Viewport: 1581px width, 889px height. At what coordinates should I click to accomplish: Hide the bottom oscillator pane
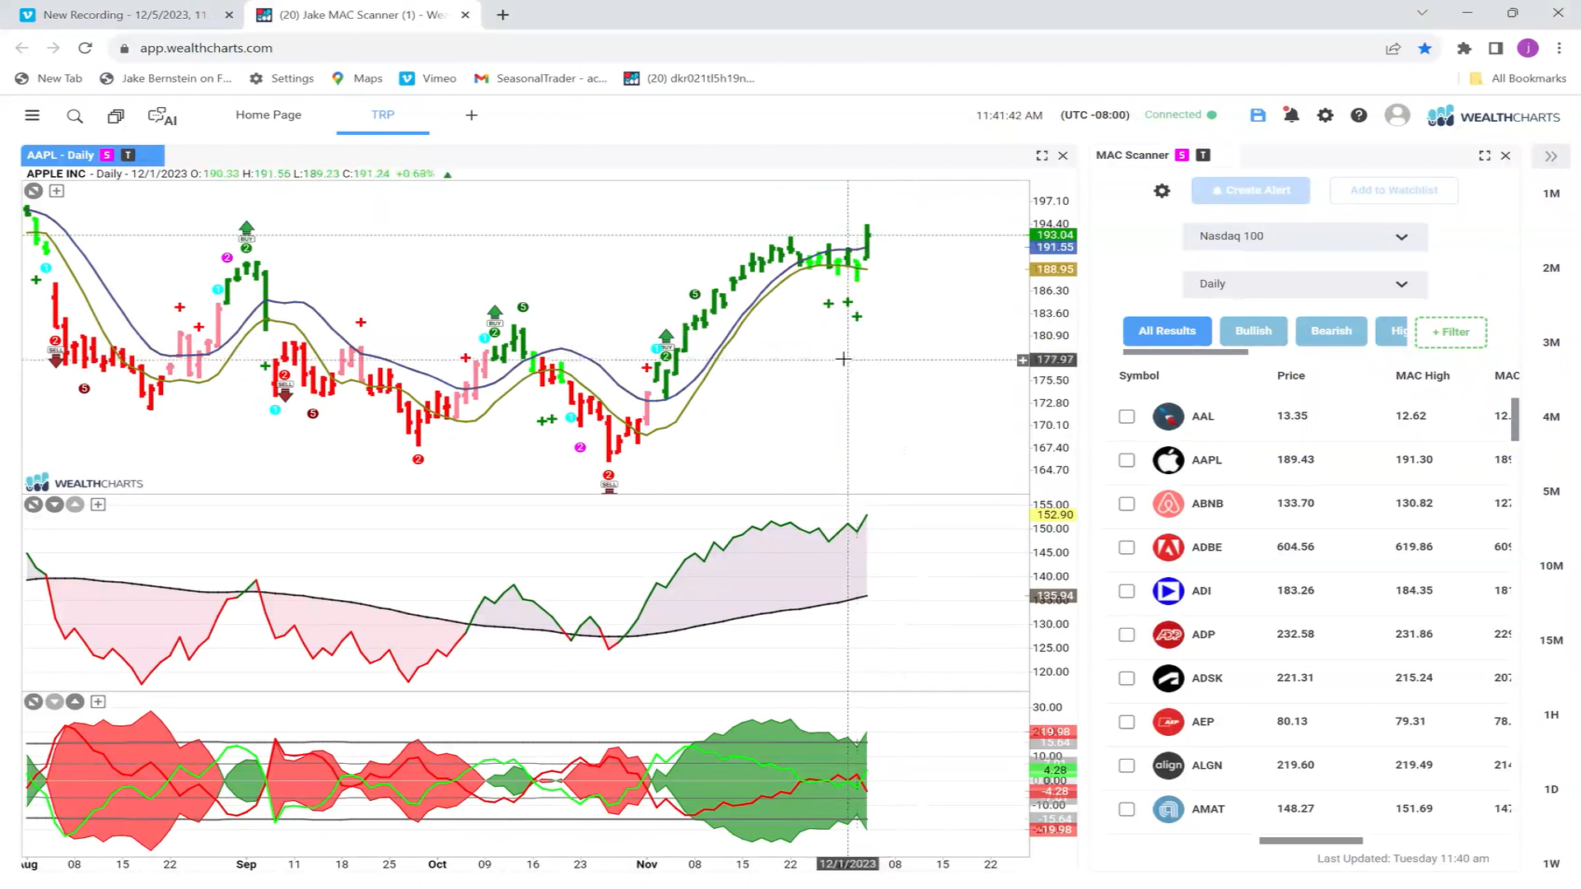(x=33, y=702)
